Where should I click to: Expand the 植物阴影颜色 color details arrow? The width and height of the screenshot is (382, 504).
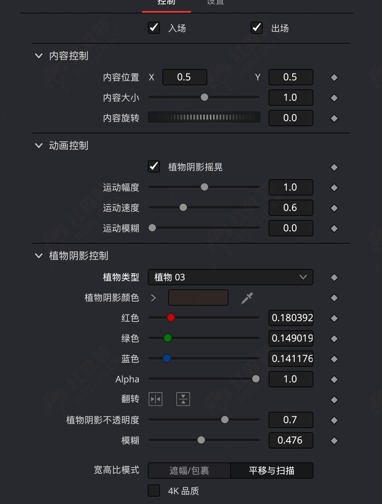pyautogui.click(x=153, y=298)
